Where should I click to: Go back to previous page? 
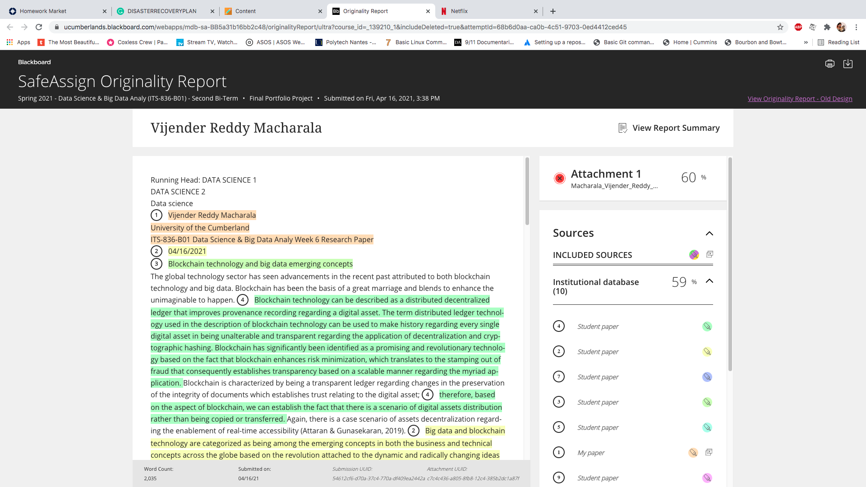[x=10, y=27]
